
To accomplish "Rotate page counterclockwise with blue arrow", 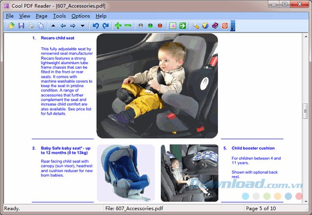I will [96, 26].
